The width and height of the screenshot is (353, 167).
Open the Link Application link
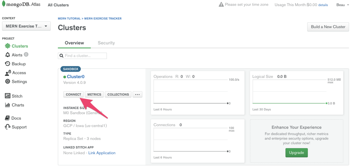click(102, 153)
